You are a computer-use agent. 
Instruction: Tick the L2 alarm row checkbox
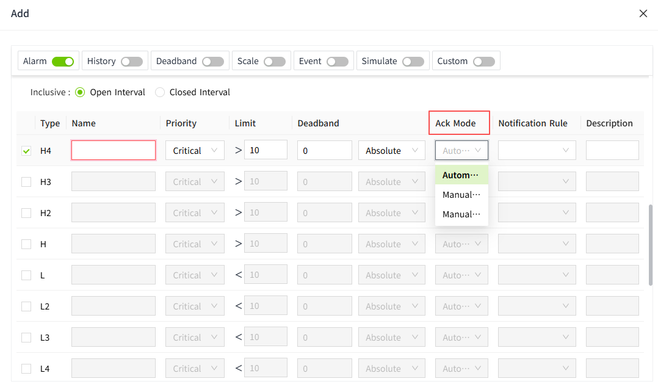pyautogui.click(x=26, y=306)
